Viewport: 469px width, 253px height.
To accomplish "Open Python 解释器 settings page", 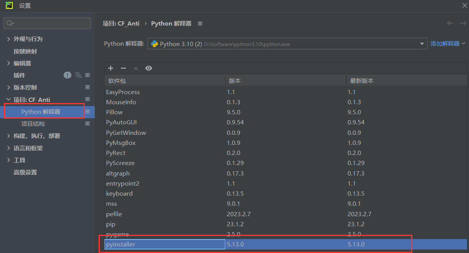I will 41,112.
